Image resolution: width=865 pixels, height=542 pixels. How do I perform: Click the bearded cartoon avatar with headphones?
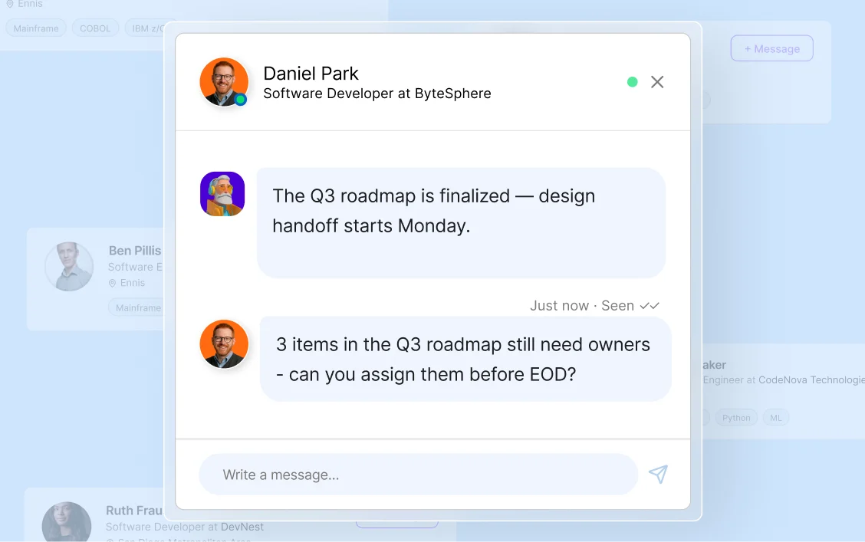[222, 193]
